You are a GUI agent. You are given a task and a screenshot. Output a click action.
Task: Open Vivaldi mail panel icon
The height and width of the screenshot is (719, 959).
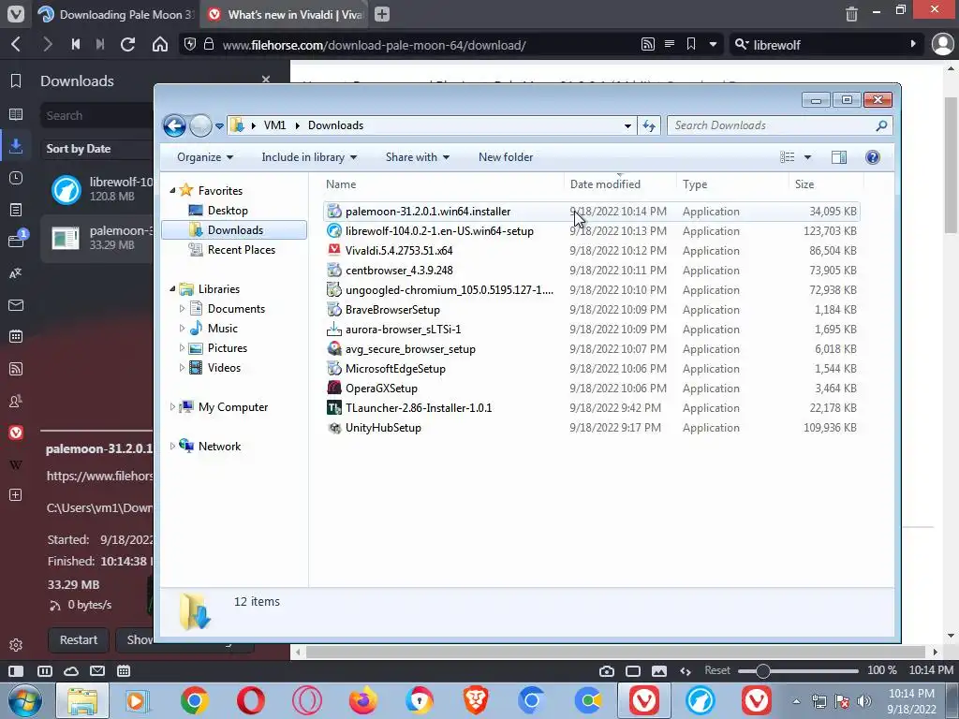coord(16,305)
